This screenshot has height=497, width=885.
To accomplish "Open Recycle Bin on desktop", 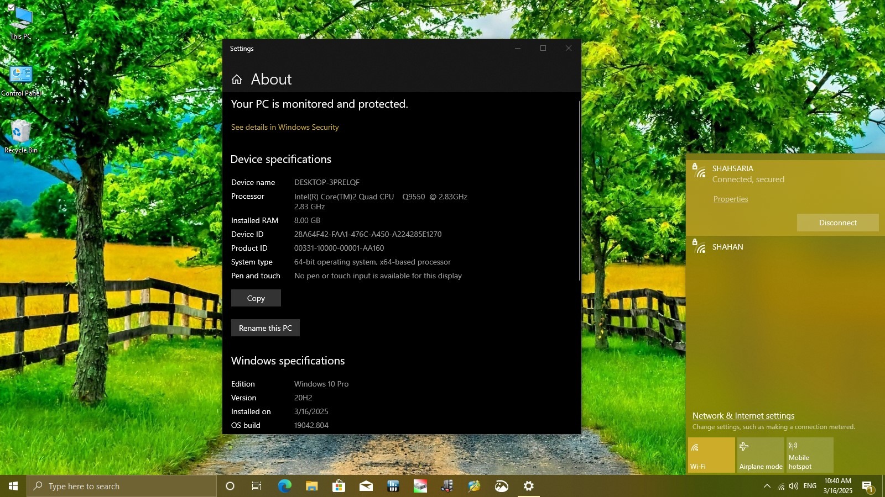I will [21, 136].
